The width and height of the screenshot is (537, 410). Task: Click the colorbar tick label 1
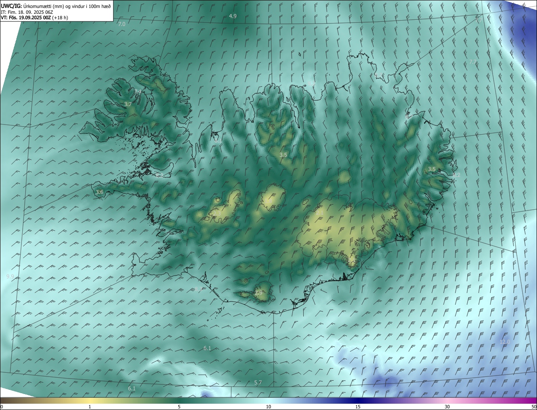pos(90,407)
